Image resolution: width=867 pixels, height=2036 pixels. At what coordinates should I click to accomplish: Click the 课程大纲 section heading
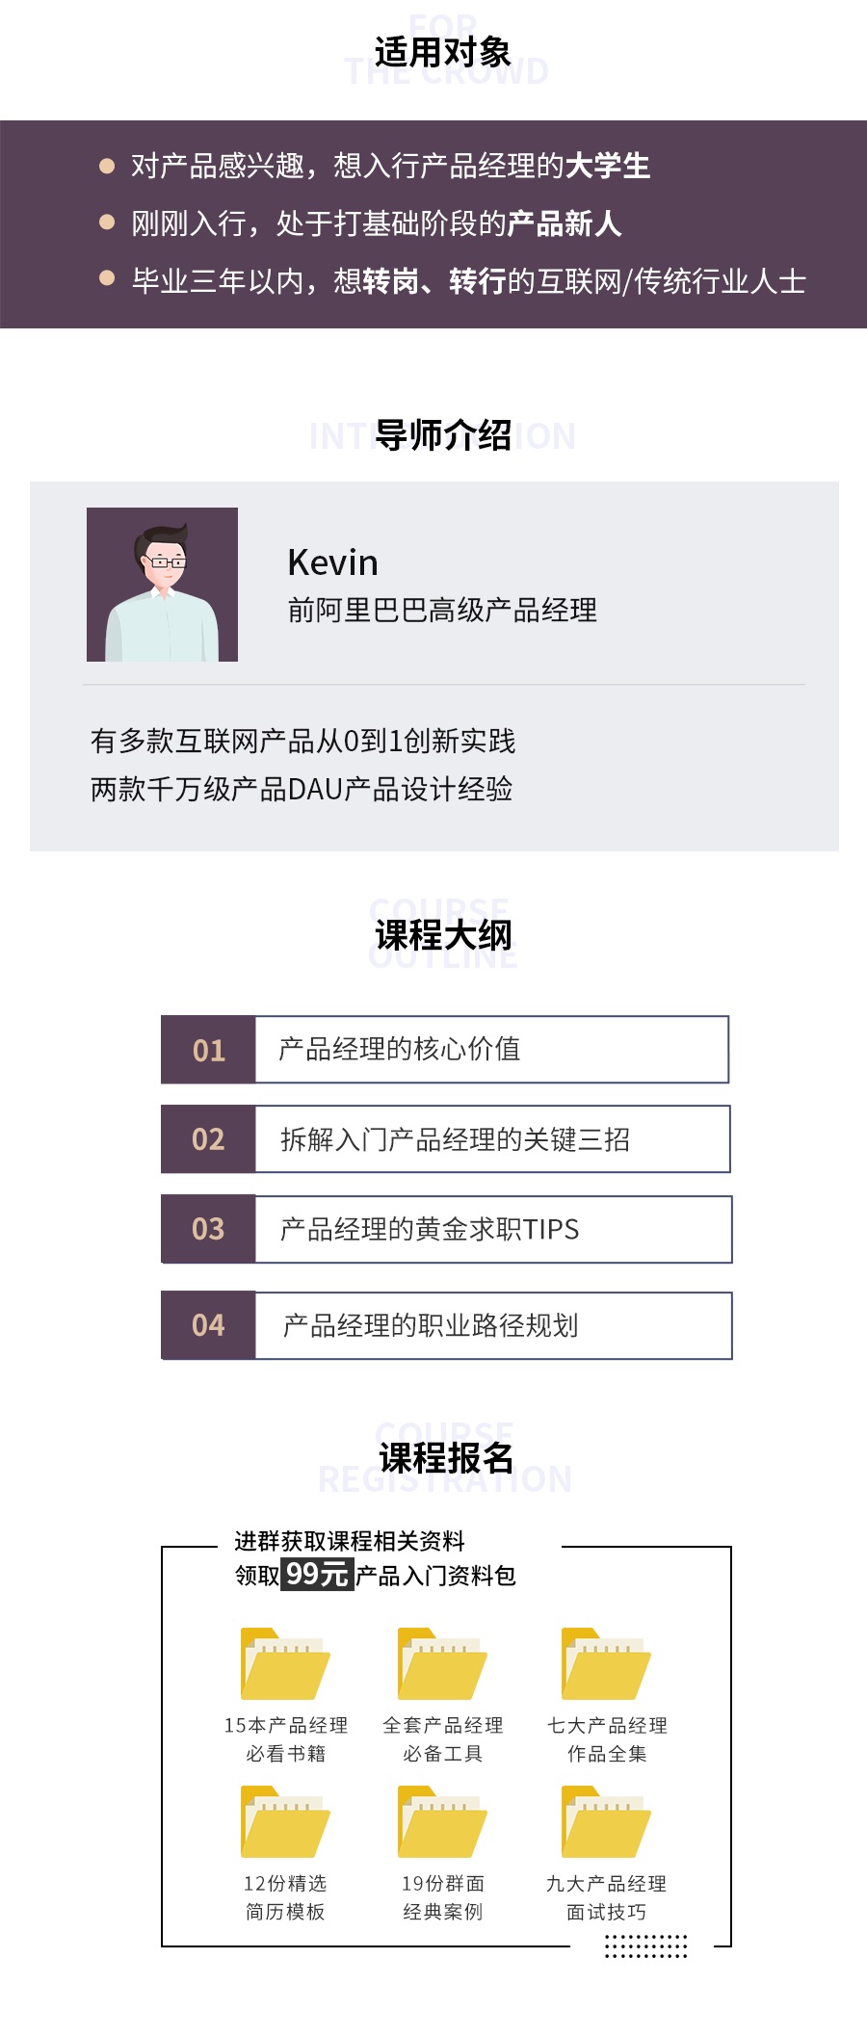click(x=443, y=935)
